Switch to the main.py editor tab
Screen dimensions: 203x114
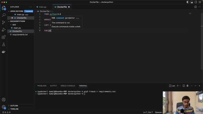point(43,7)
